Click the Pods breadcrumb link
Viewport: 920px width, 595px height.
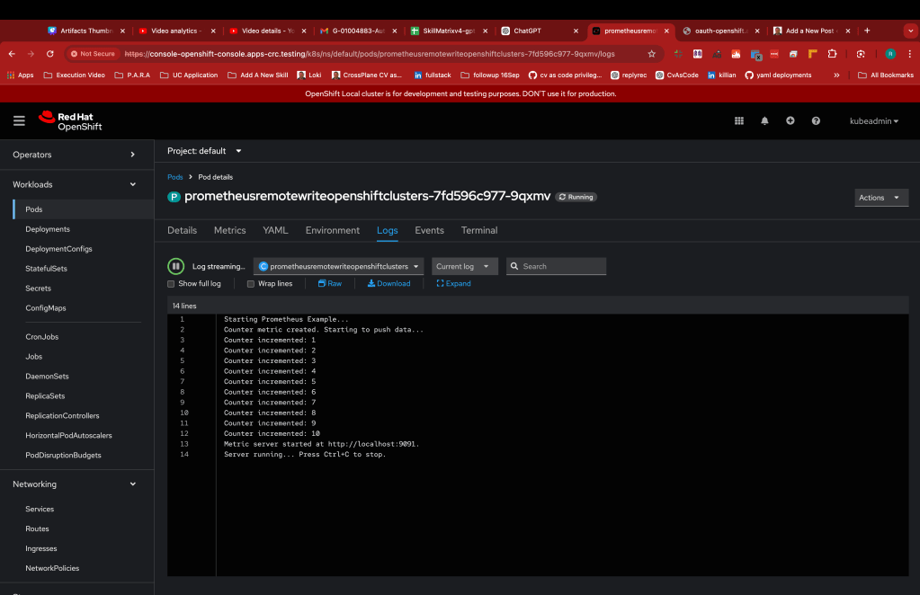click(174, 177)
